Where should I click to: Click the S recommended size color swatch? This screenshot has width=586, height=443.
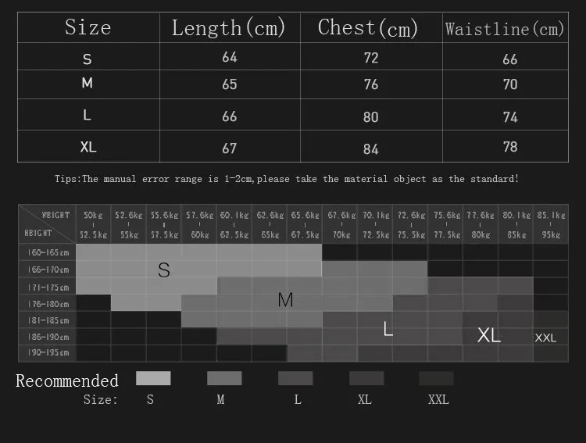[153, 378]
